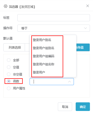Select the 函数 radio button

[x=9, y=81]
